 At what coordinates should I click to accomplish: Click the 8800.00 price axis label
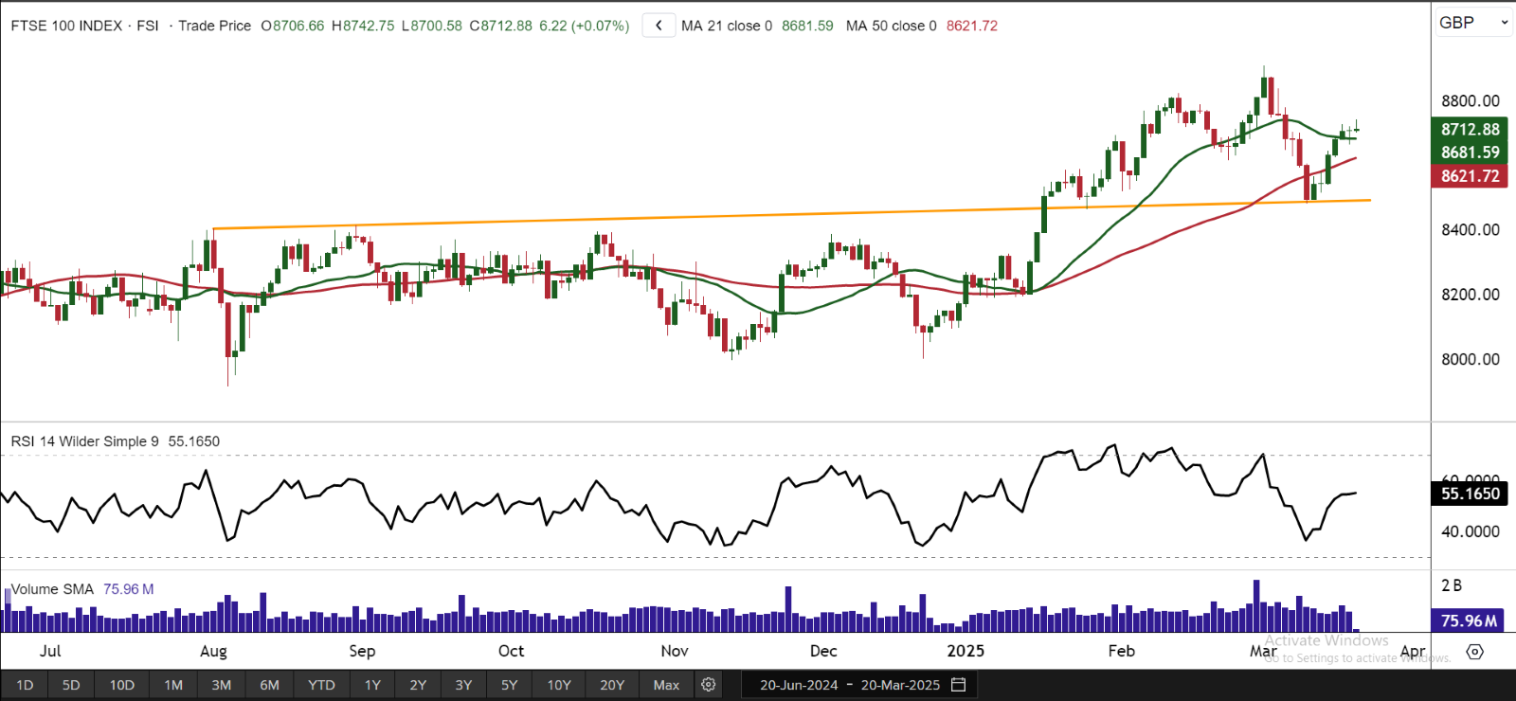[x=1471, y=101]
